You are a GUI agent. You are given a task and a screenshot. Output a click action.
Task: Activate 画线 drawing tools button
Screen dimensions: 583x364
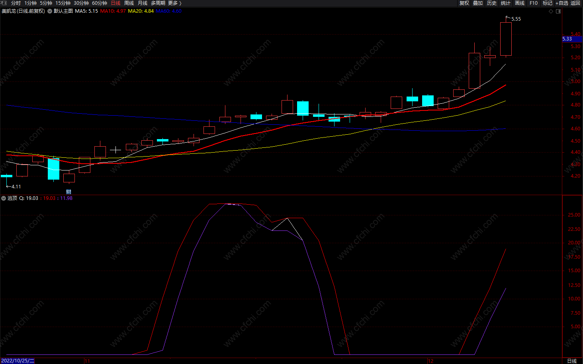click(x=520, y=3)
